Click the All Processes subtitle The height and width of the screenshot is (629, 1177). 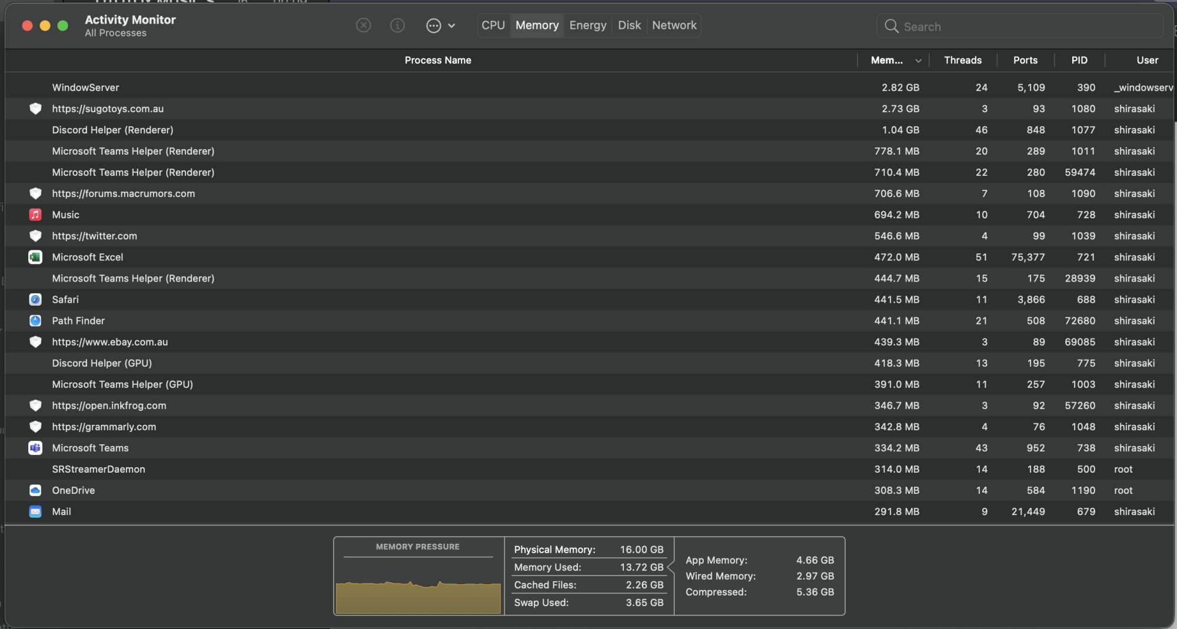point(115,33)
